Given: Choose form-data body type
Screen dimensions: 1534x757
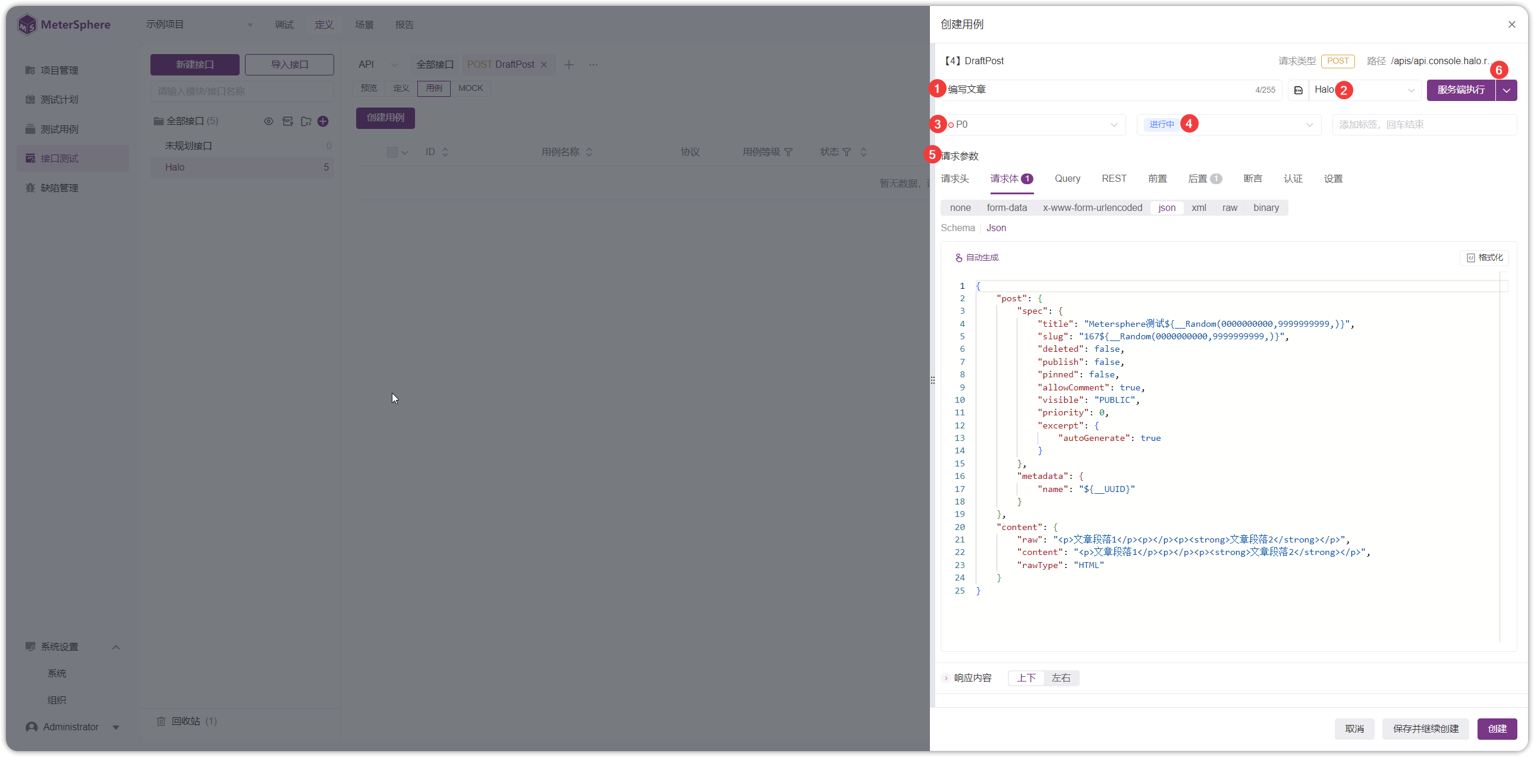Looking at the screenshot, I should pos(1007,207).
